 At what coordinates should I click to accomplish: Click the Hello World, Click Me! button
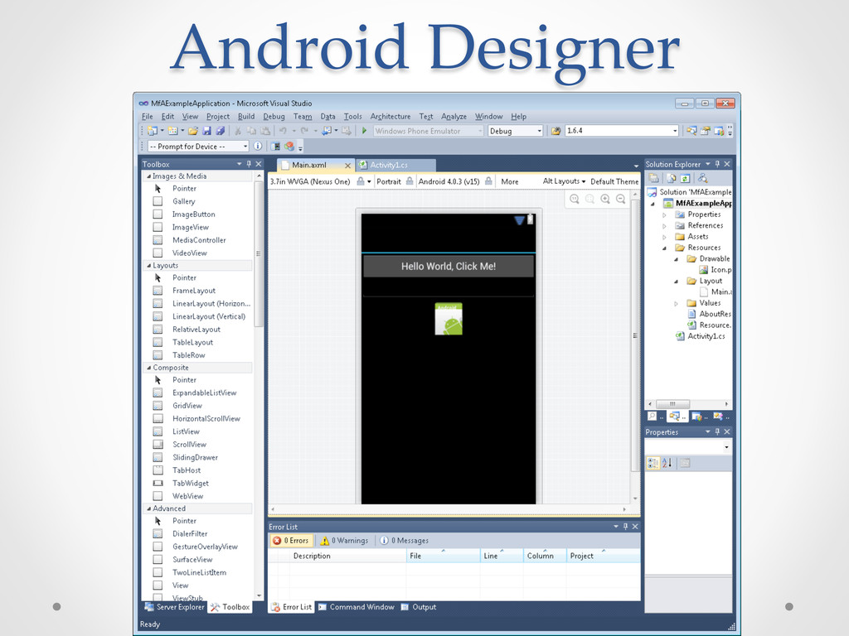tap(449, 266)
